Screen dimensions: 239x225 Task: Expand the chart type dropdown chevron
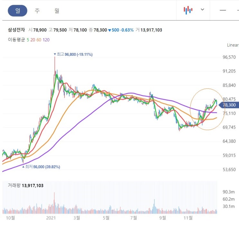tap(202, 10)
